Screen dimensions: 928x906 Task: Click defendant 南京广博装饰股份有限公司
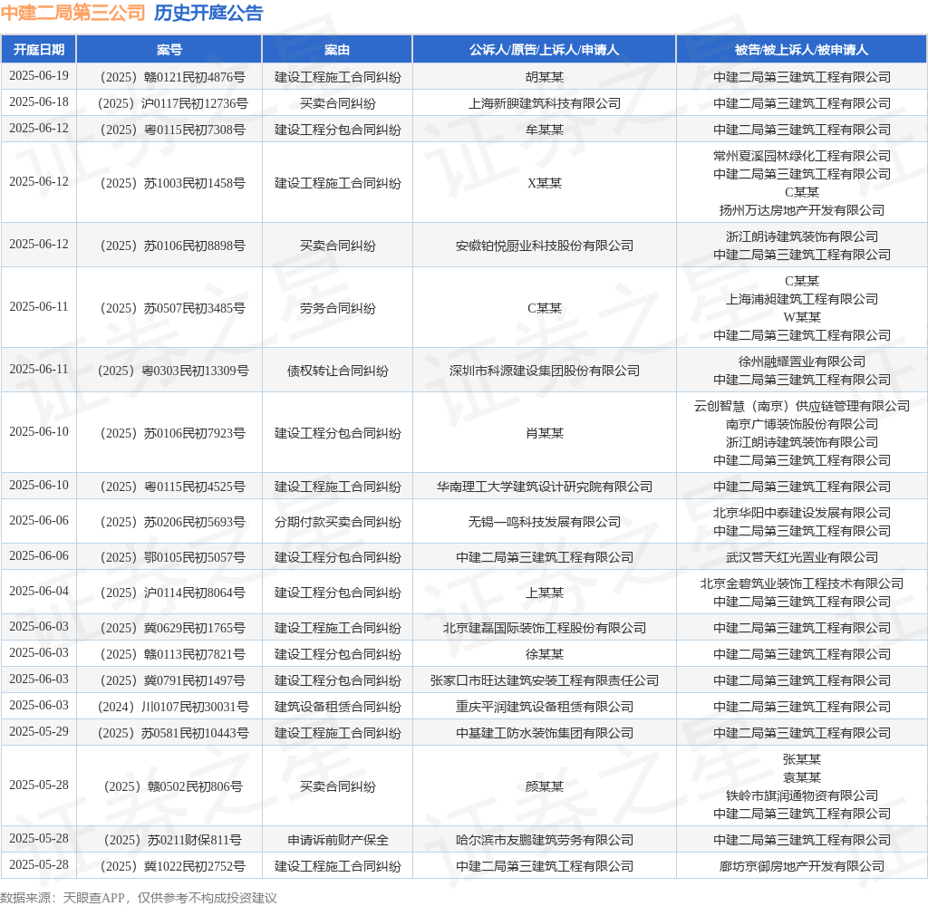[802, 424]
